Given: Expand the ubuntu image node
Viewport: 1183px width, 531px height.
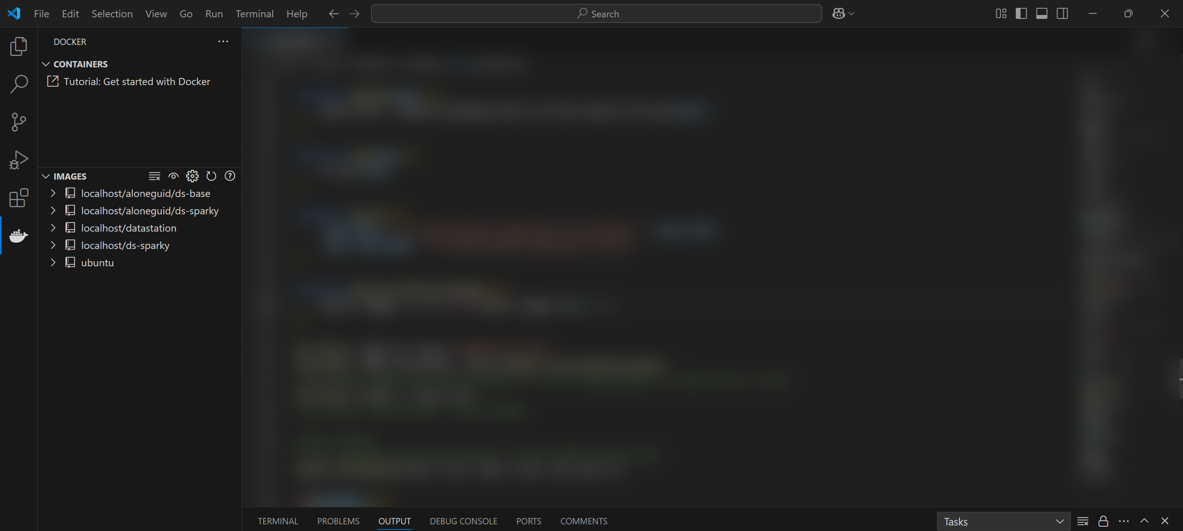Looking at the screenshot, I should tap(53, 263).
